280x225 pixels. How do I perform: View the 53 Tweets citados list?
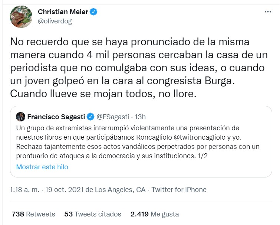point(93,214)
